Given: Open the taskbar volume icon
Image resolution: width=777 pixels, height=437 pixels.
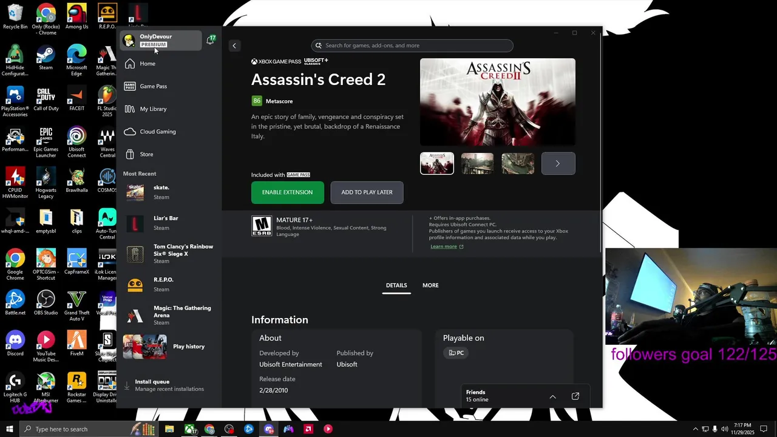Looking at the screenshot, I should click(x=724, y=429).
